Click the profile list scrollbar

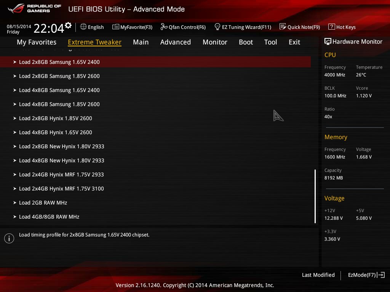click(315, 196)
